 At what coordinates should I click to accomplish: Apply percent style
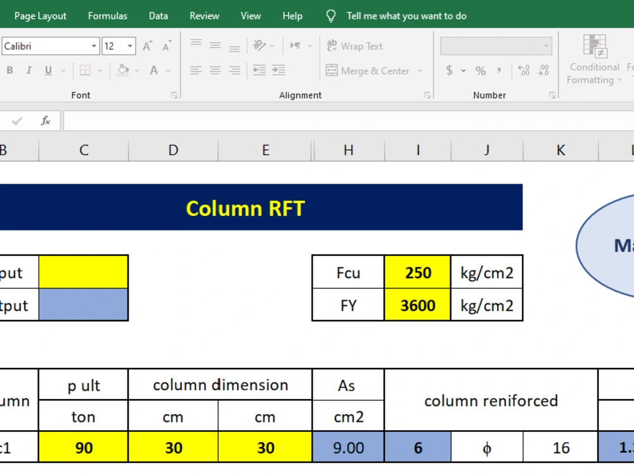pos(481,71)
